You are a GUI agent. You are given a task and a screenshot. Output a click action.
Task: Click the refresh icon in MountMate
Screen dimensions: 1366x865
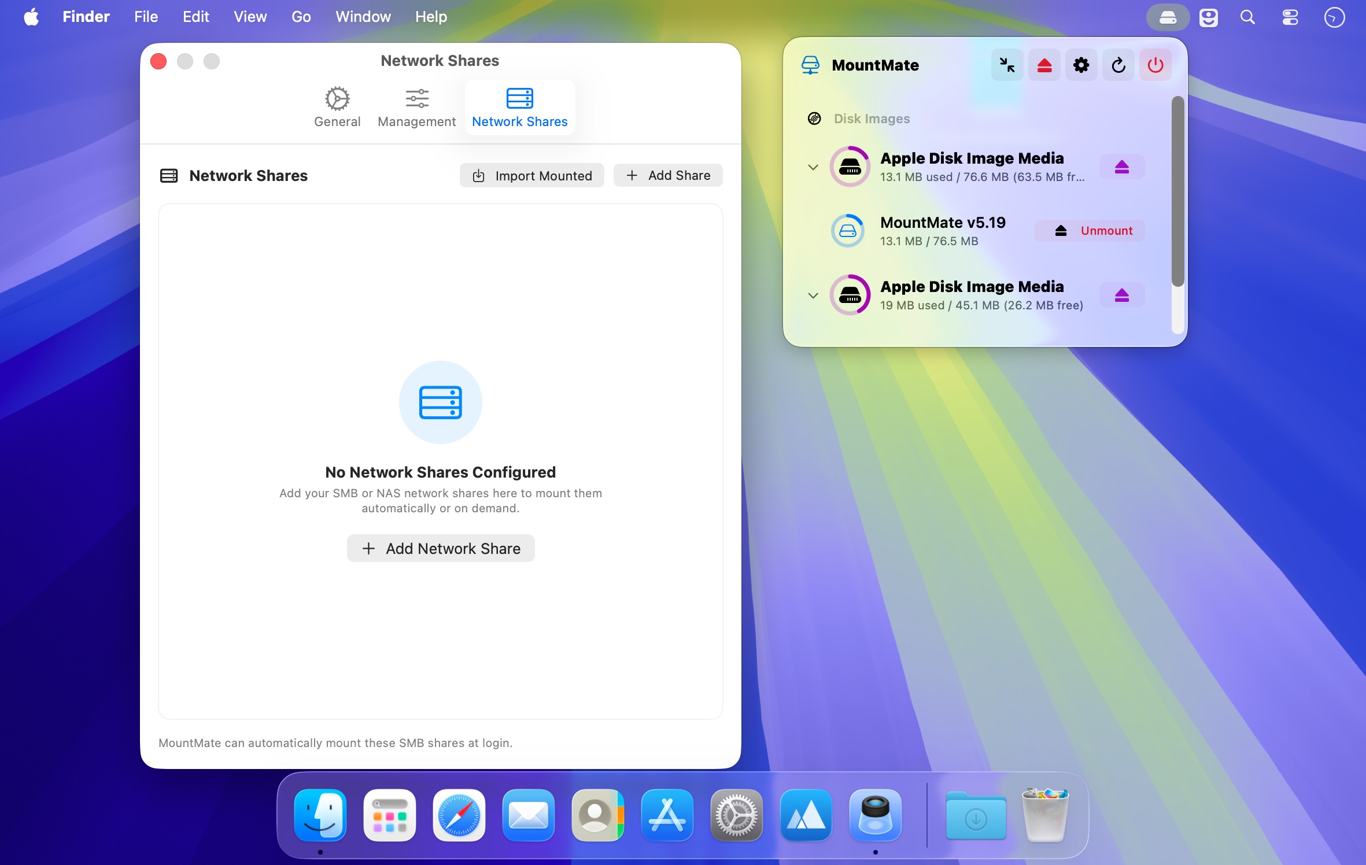1118,65
